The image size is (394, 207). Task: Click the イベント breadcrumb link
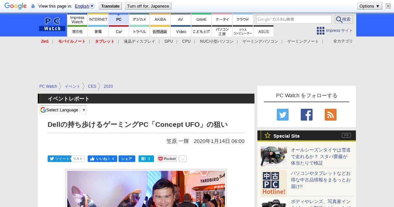(x=73, y=86)
